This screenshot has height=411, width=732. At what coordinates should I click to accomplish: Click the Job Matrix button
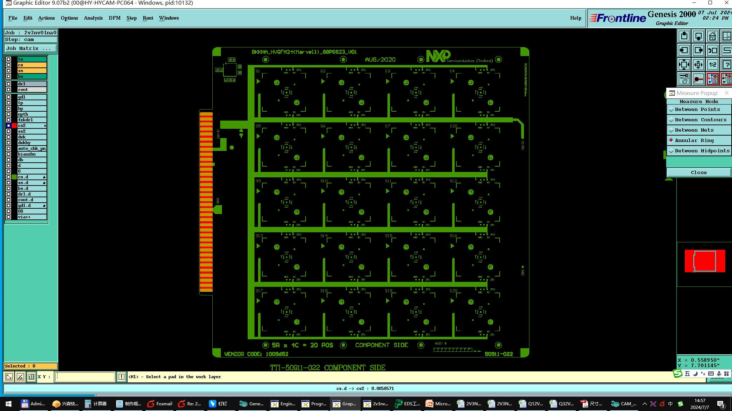pyautogui.click(x=31, y=49)
